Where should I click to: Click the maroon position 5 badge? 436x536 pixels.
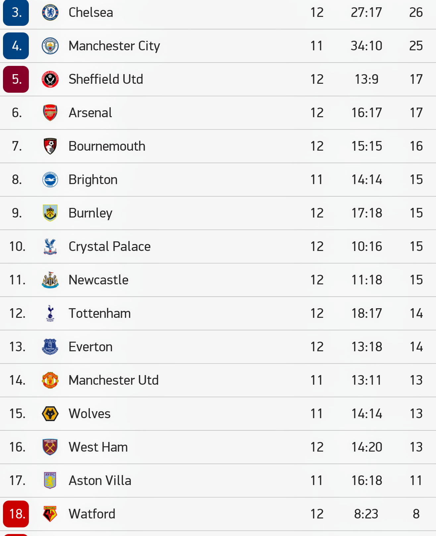(x=16, y=79)
